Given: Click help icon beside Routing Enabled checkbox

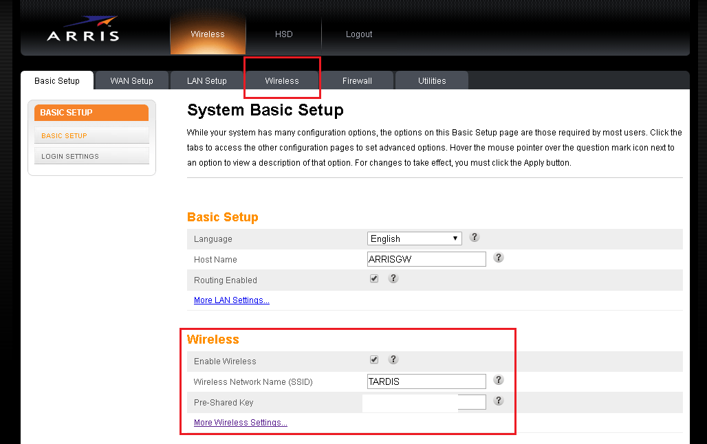Looking at the screenshot, I should [x=393, y=278].
